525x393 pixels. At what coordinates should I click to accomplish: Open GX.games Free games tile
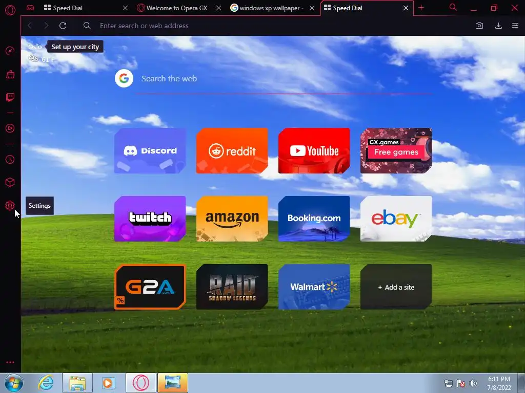point(396,151)
